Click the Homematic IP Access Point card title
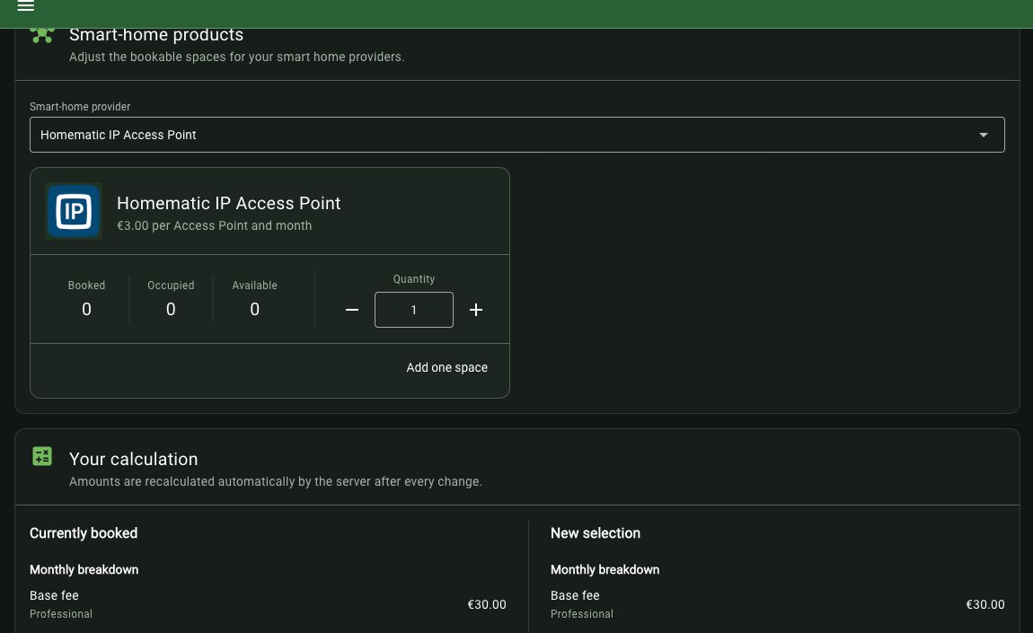1033x633 pixels. tap(228, 203)
